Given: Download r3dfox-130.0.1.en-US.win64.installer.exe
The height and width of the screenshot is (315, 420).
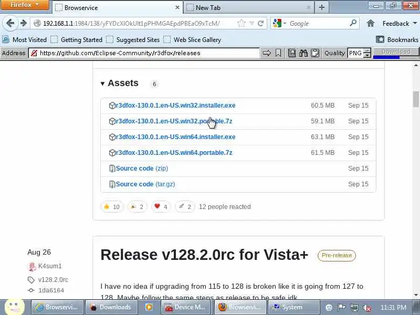Looking at the screenshot, I should point(175,137).
